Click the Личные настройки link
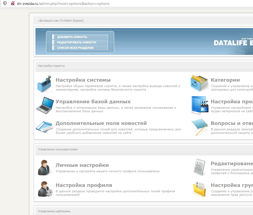Screen dimensions: 253x215 pos(82,165)
